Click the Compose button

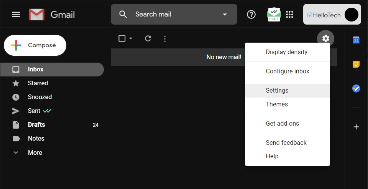(x=35, y=45)
